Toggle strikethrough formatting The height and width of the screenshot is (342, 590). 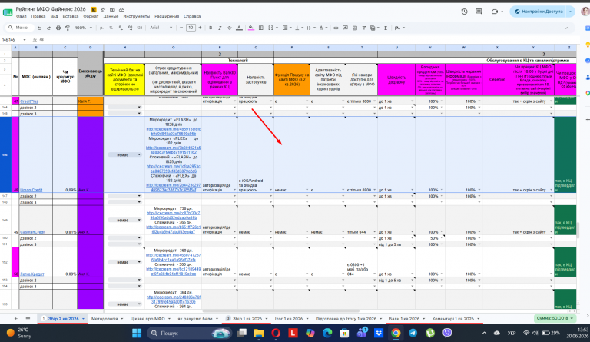229,28
